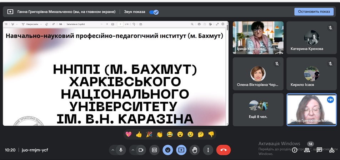Click the translate icon in PDF toolbar
This screenshot has height=160, width=340.
click(60, 24)
